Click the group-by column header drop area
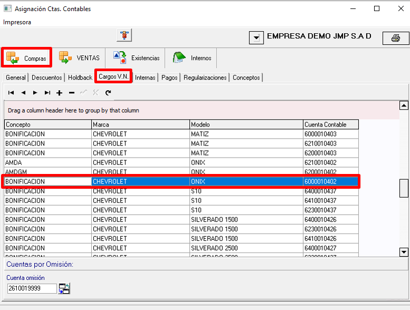Image resolution: width=410 pixels, height=310 pixels. click(x=202, y=110)
